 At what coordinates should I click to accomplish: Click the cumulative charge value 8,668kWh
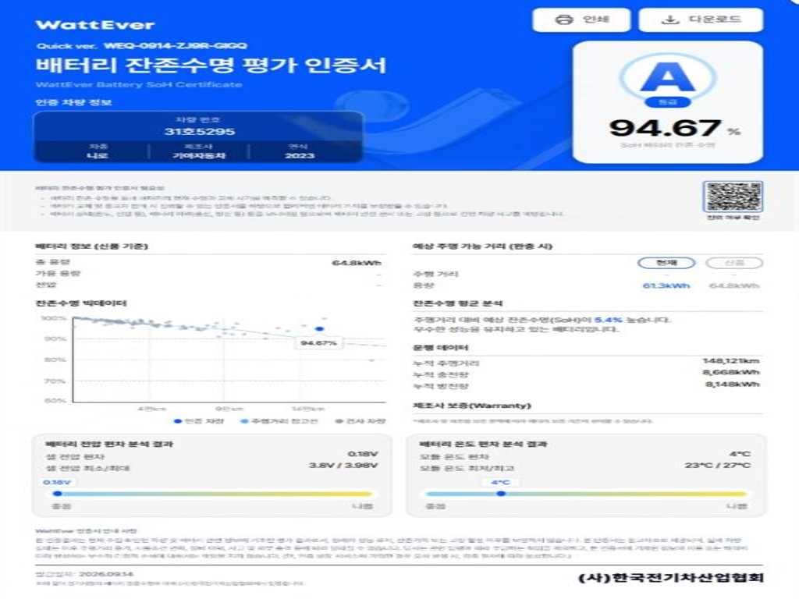tap(730, 372)
